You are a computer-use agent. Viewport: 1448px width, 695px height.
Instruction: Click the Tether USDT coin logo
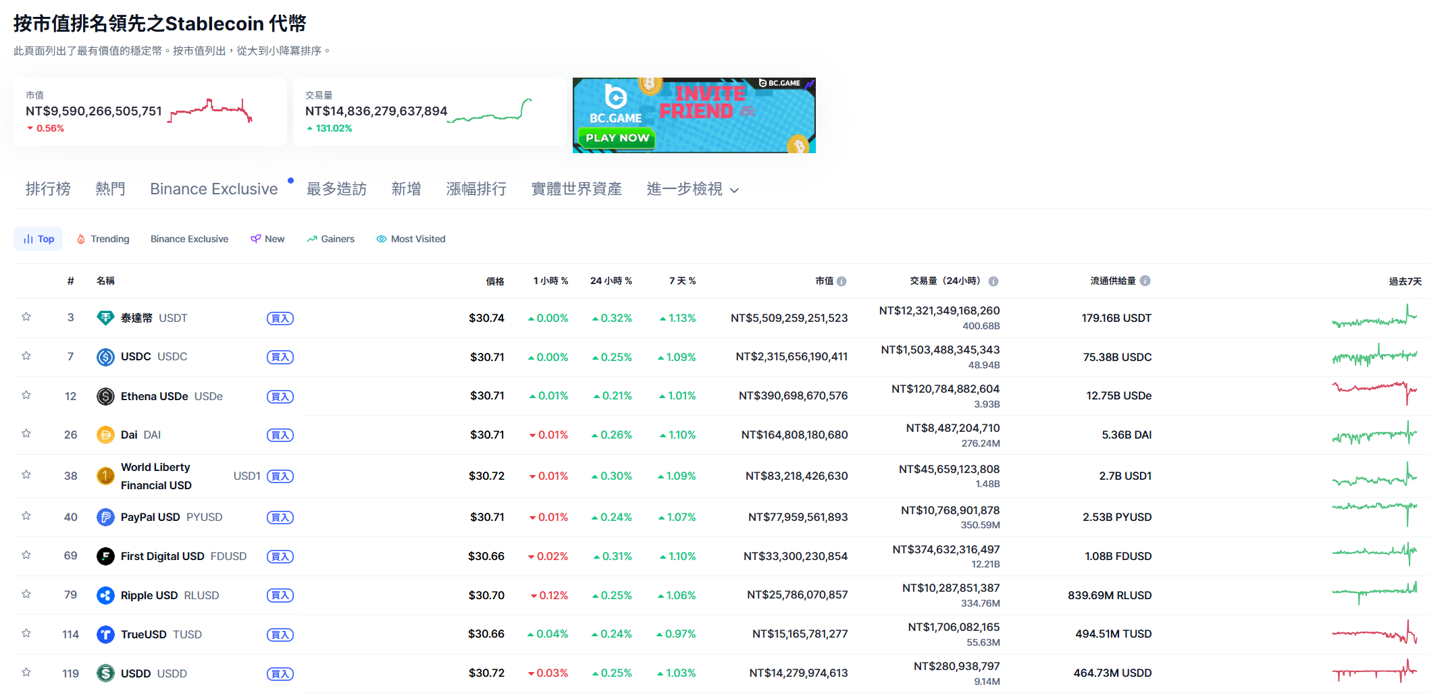(105, 318)
